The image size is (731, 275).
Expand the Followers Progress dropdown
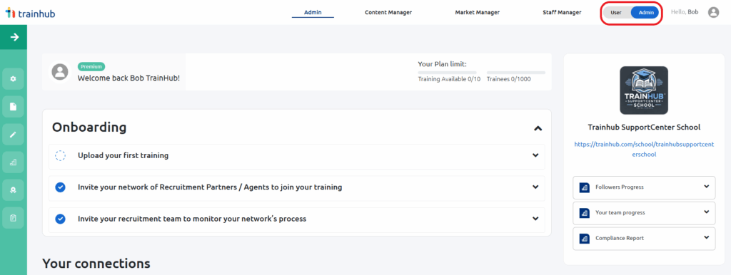tap(706, 187)
